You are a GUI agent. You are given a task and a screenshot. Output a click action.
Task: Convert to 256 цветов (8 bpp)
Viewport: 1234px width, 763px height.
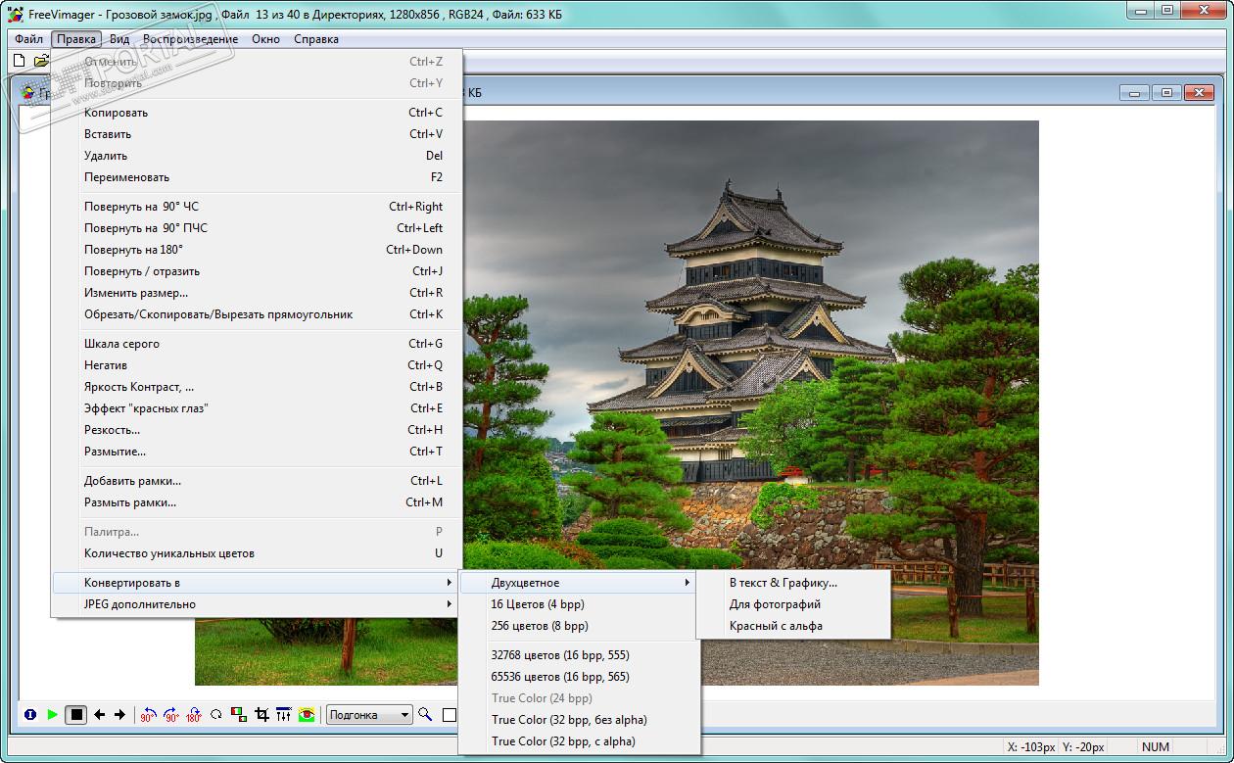(578, 626)
